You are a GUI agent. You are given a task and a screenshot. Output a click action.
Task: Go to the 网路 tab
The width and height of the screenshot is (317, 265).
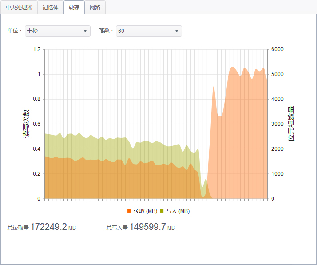coord(95,8)
